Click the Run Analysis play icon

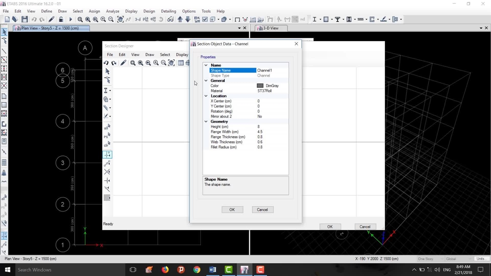70,19
